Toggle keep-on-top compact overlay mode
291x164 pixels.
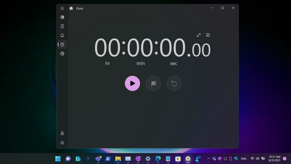point(208,35)
